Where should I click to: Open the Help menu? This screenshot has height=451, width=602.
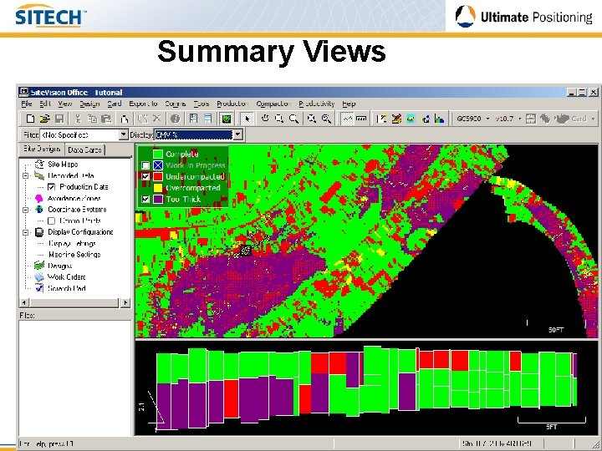pos(349,104)
